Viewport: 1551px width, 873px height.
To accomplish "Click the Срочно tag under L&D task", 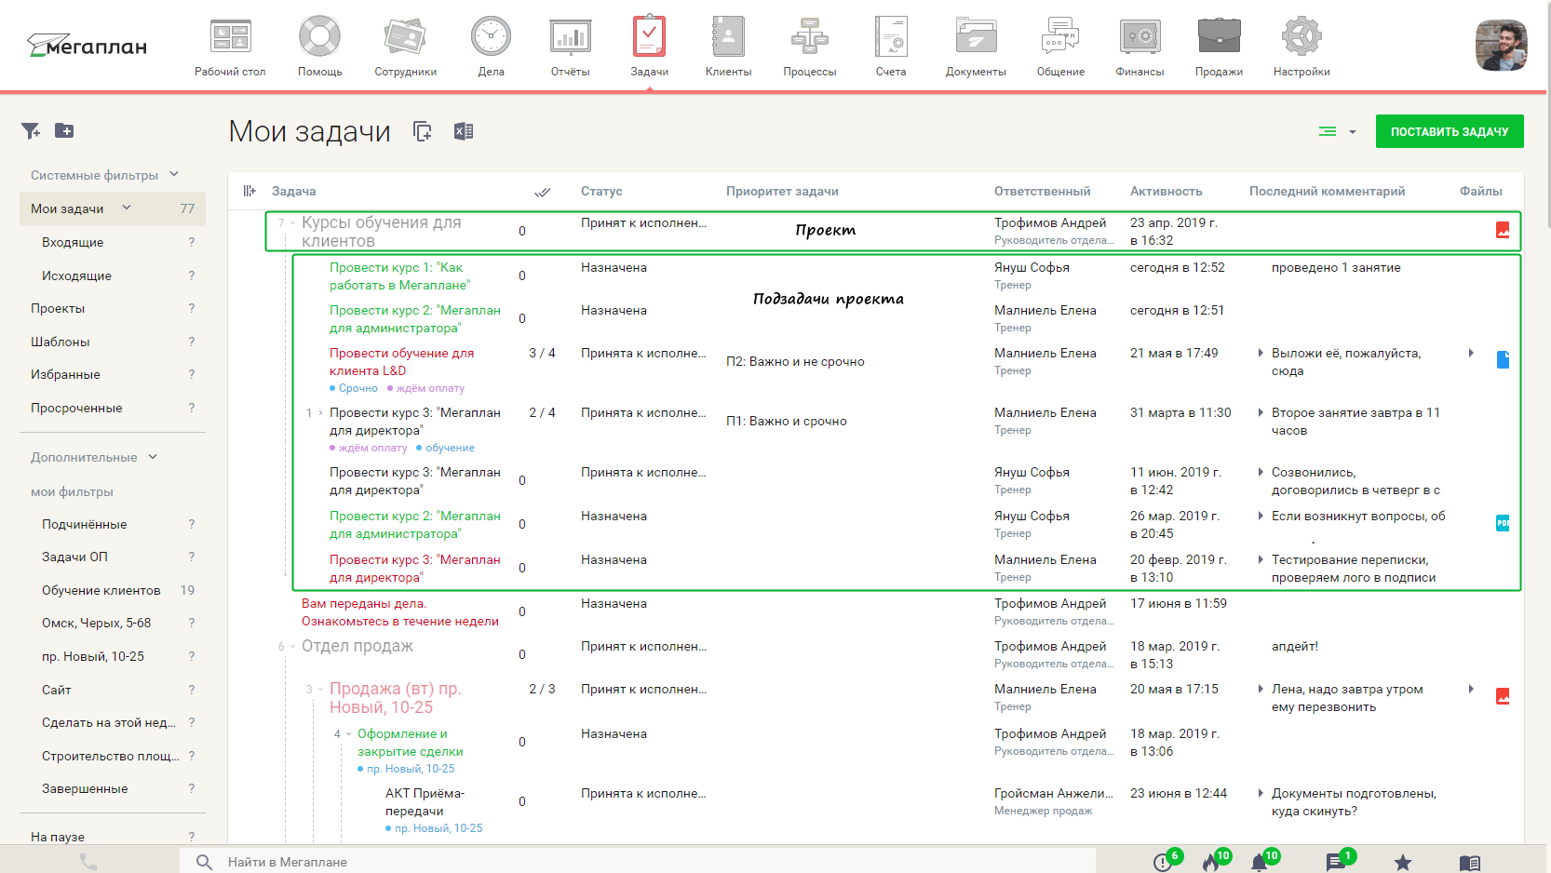I will pyautogui.click(x=357, y=388).
